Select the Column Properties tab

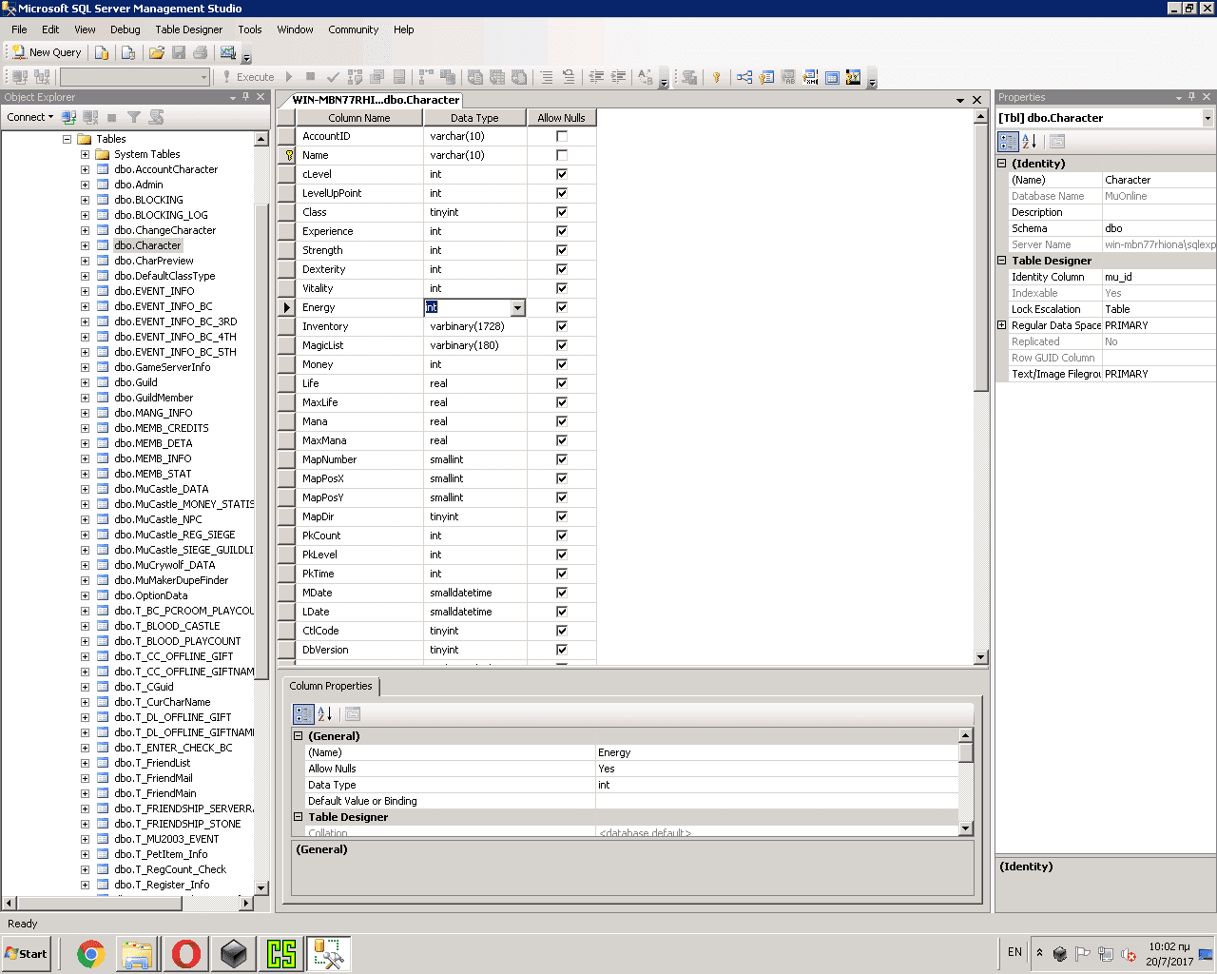click(331, 686)
